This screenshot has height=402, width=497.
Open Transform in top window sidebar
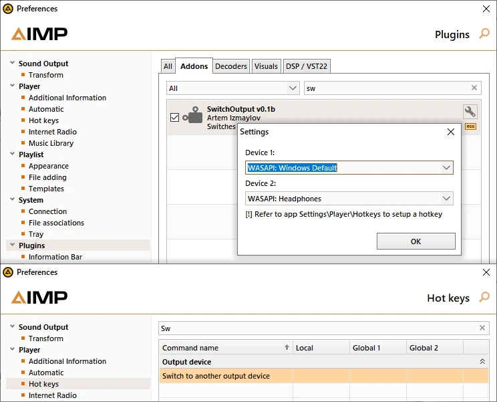point(46,75)
